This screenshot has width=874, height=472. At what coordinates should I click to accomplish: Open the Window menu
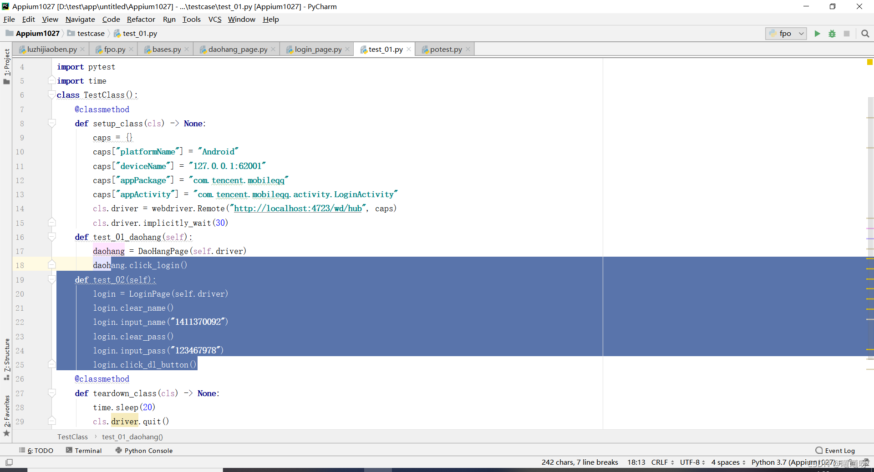click(242, 19)
